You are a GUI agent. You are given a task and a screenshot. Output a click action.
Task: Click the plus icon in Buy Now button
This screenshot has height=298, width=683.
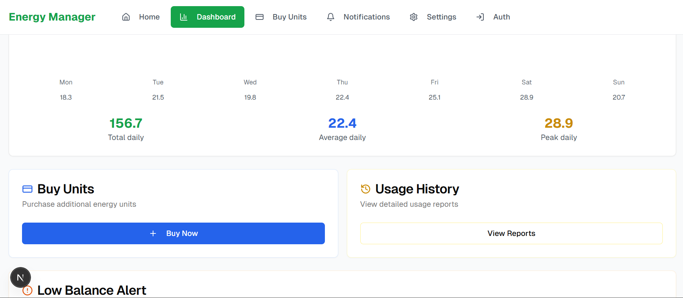[x=153, y=233]
